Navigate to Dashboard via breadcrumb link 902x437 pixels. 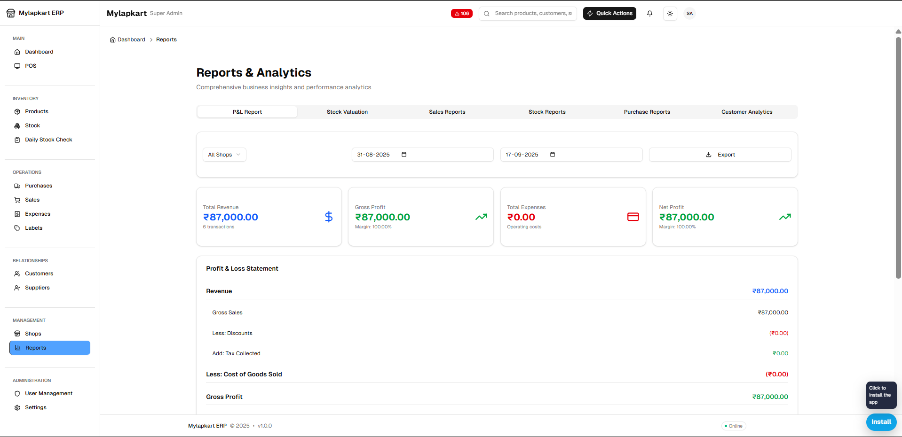[131, 39]
